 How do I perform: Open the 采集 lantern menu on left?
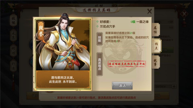click(13, 35)
